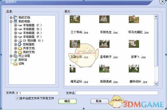This screenshot has height=110, width=167.
Task: Click the drive icon for 本地磁盘 (D:)
Action: pyautogui.click(x=20, y=29)
